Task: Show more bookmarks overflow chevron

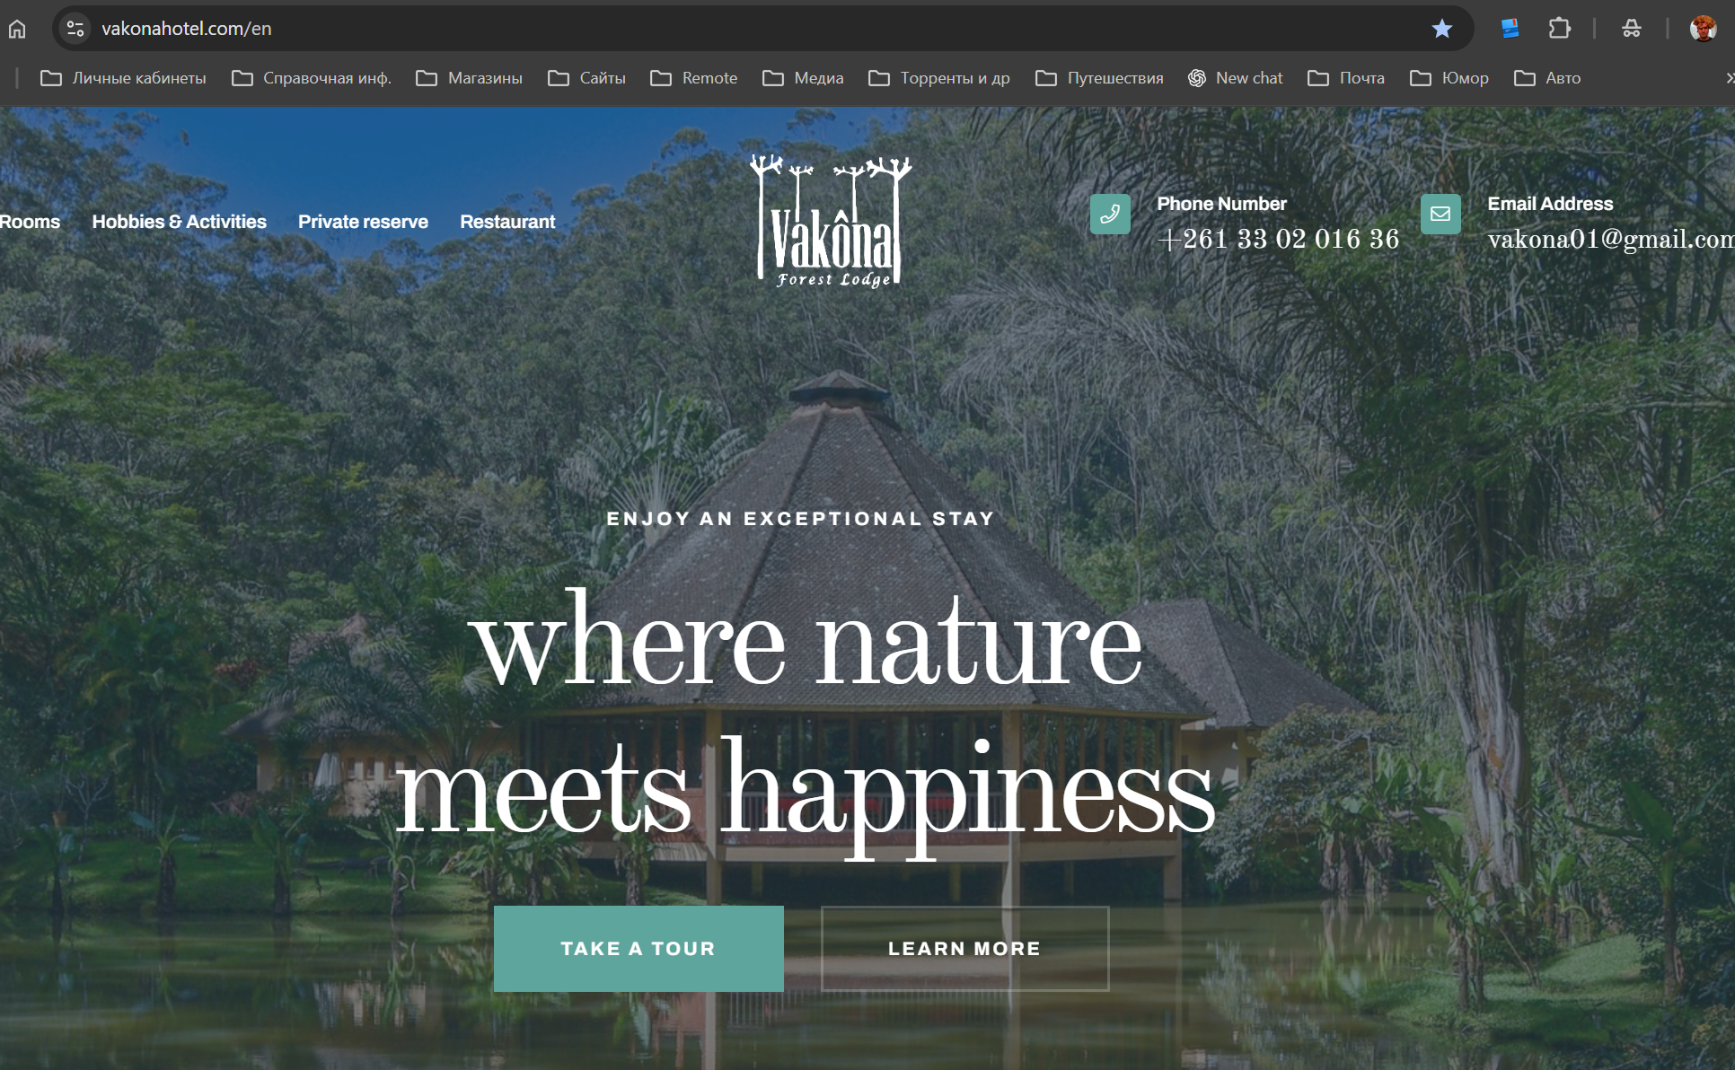Action: [x=1728, y=78]
